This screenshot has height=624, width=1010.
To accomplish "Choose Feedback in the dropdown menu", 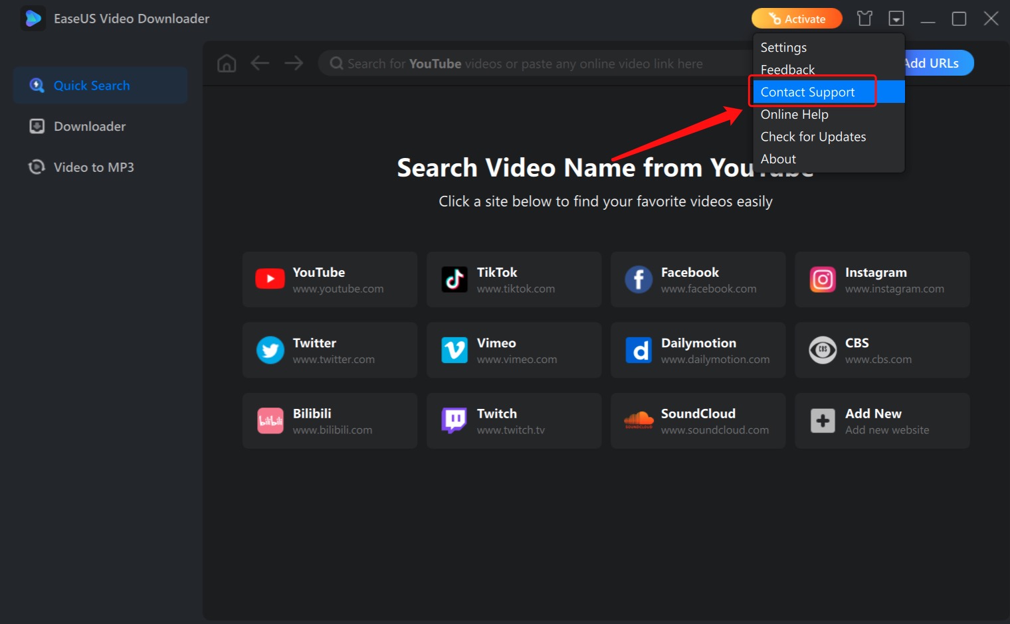I will coord(829,70).
